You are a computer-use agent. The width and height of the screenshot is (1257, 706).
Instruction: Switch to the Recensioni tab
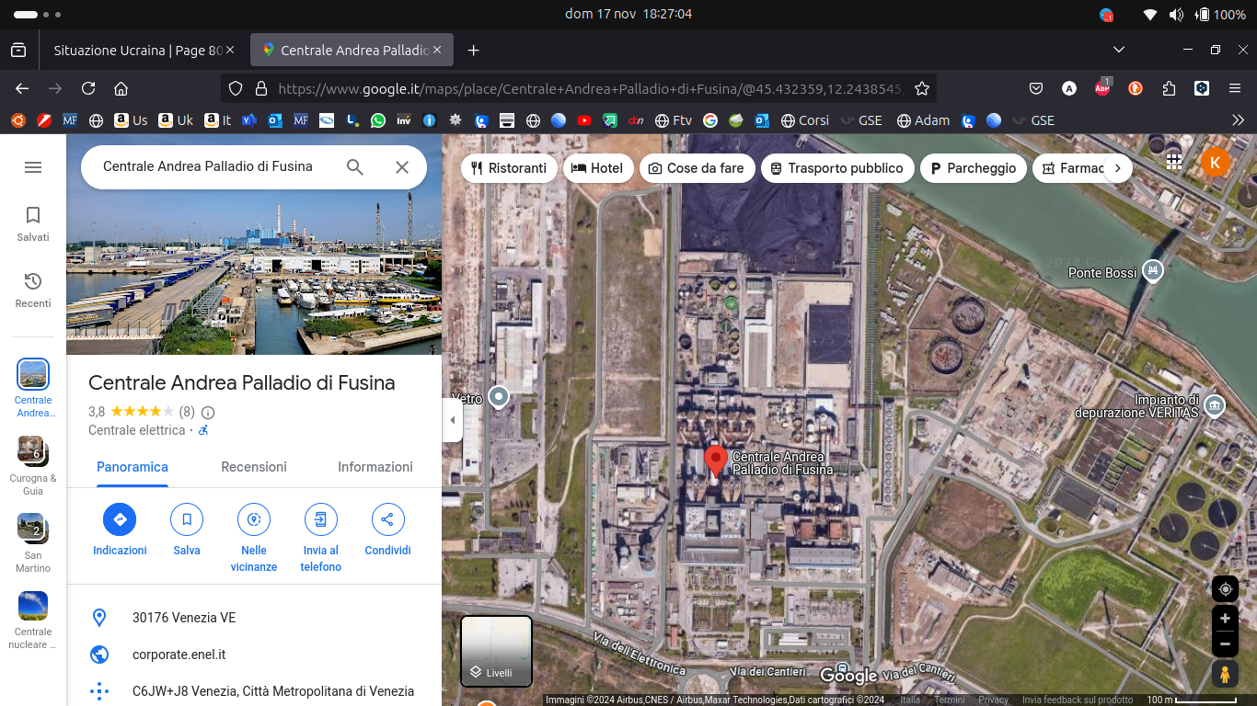pos(254,467)
